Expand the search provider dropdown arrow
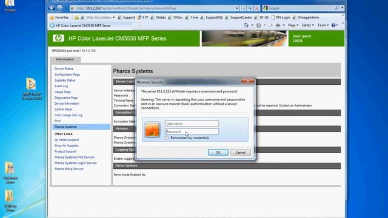This screenshot has height=218, width=388. [x=342, y=8]
